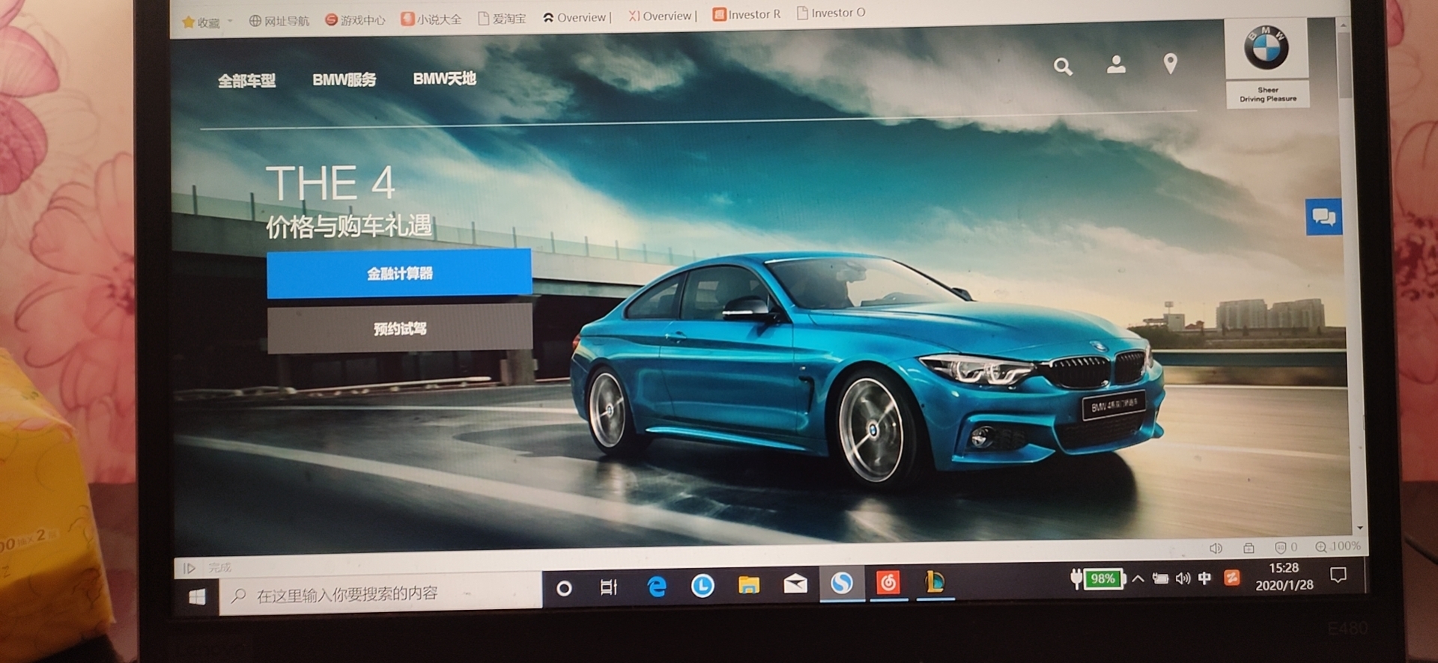
Task: Open the Investor R bookmark
Action: click(746, 14)
